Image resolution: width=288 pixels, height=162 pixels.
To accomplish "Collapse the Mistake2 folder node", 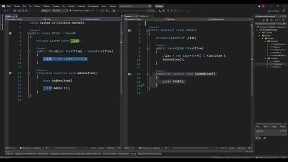I will (x=265, y=58).
